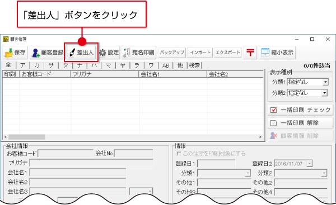Open the 登録日2 date picker dropdown
This screenshot has height=205, width=336.
(x=310, y=164)
